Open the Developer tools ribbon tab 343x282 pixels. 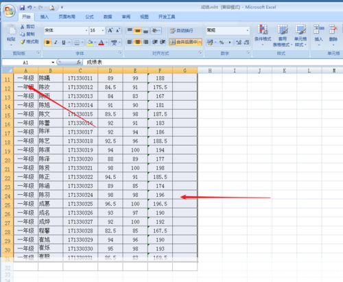pos(167,16)
